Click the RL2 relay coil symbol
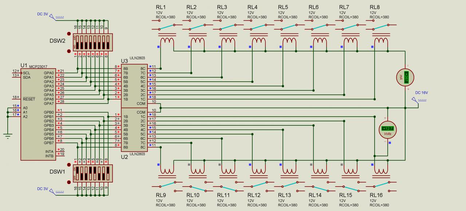The height and width of the screenshot is (211, 466). 198,41
